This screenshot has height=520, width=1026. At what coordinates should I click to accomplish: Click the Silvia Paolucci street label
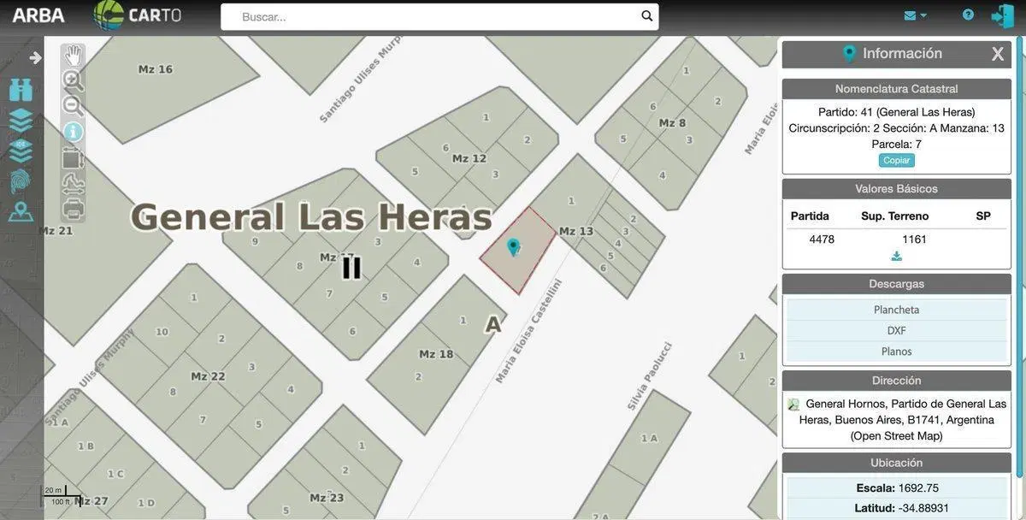[x=650, y=376]
